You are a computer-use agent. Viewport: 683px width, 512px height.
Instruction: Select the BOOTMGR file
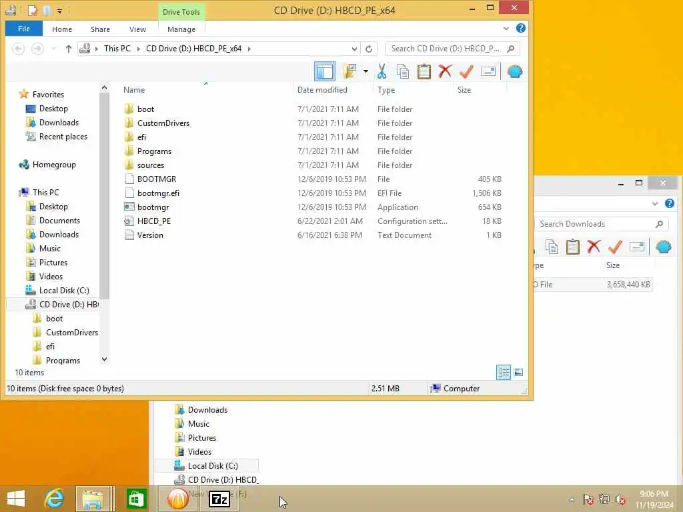(x=156, y=179)
